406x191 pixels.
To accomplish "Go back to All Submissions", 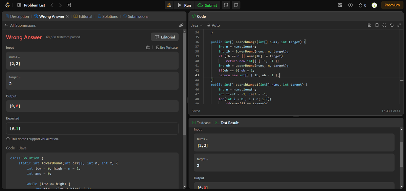I will pyautogui.click(x=20, y=25).
